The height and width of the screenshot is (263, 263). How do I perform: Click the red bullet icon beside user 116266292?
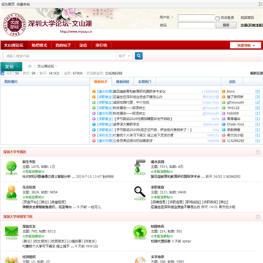point(224,141)
